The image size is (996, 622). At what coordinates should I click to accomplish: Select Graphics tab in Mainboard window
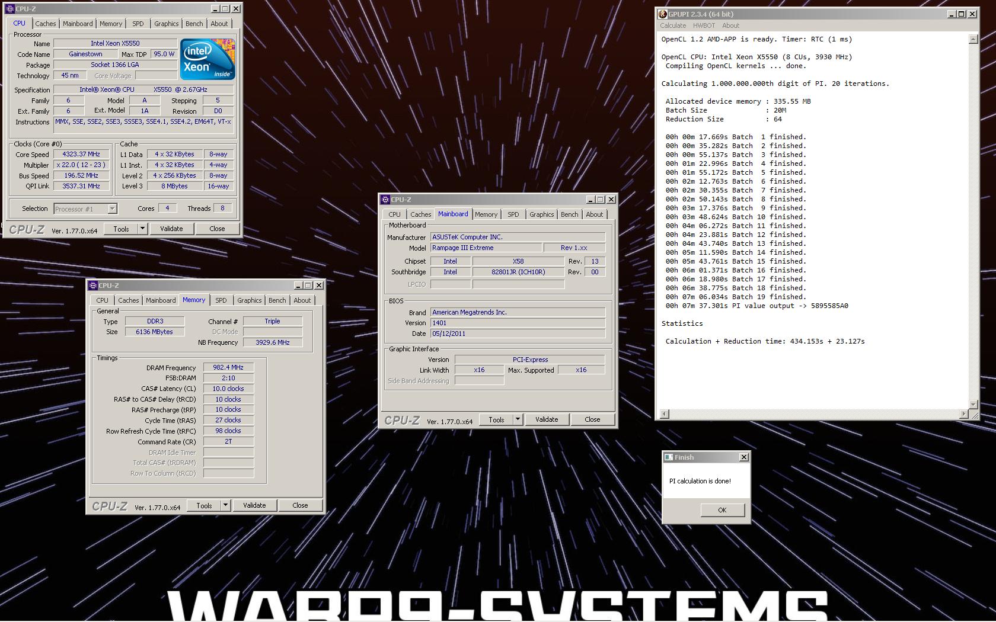541,214
